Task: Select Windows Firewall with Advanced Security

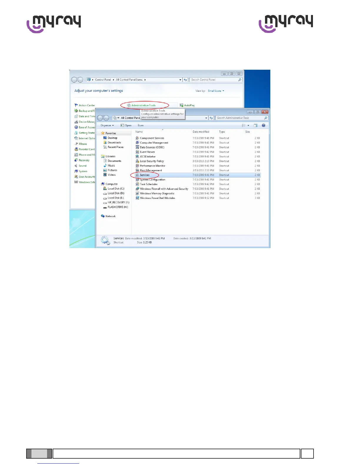Action: click(162, 189)
